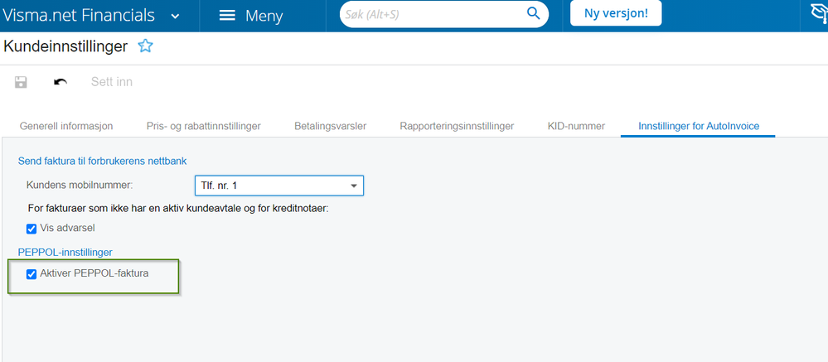Open the hamburger Meny icon
Screen dimensions: 828x362
point(227,15)
